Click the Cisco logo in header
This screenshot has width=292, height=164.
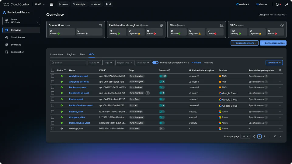pos(6,4)
